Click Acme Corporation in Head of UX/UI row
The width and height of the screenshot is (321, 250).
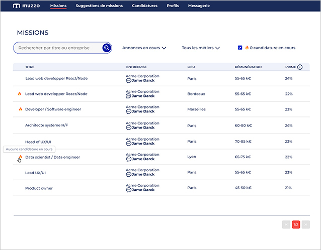tap(142, 139)
